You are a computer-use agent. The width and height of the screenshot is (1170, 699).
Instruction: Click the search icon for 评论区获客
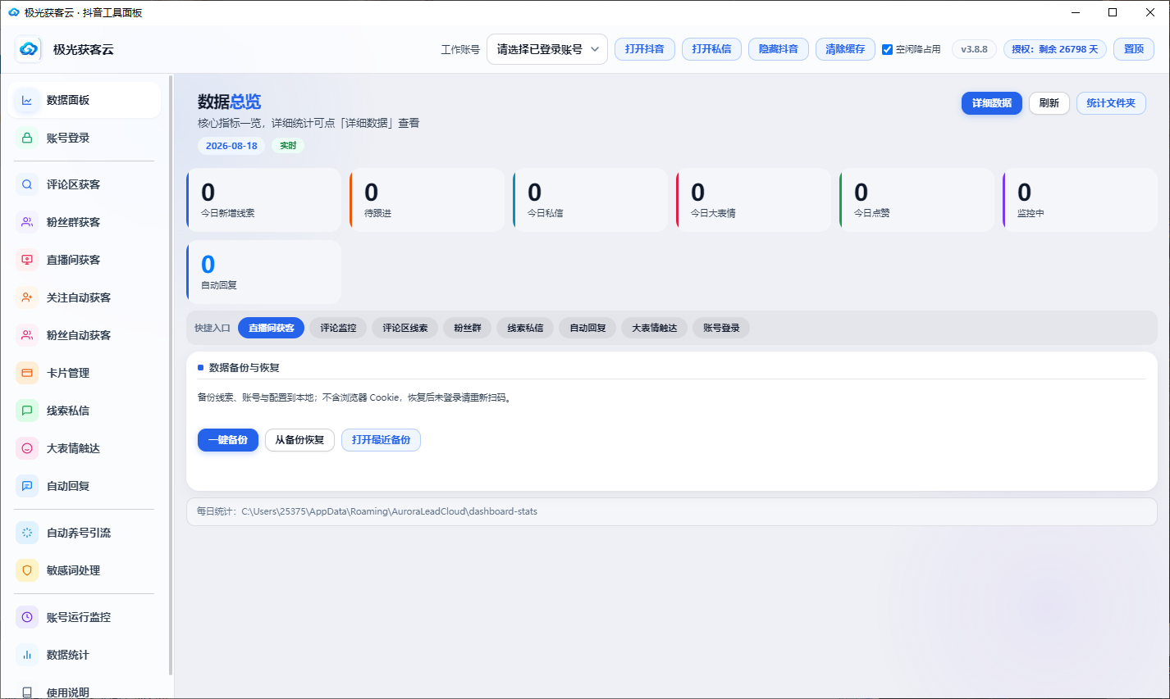point(27,184)
